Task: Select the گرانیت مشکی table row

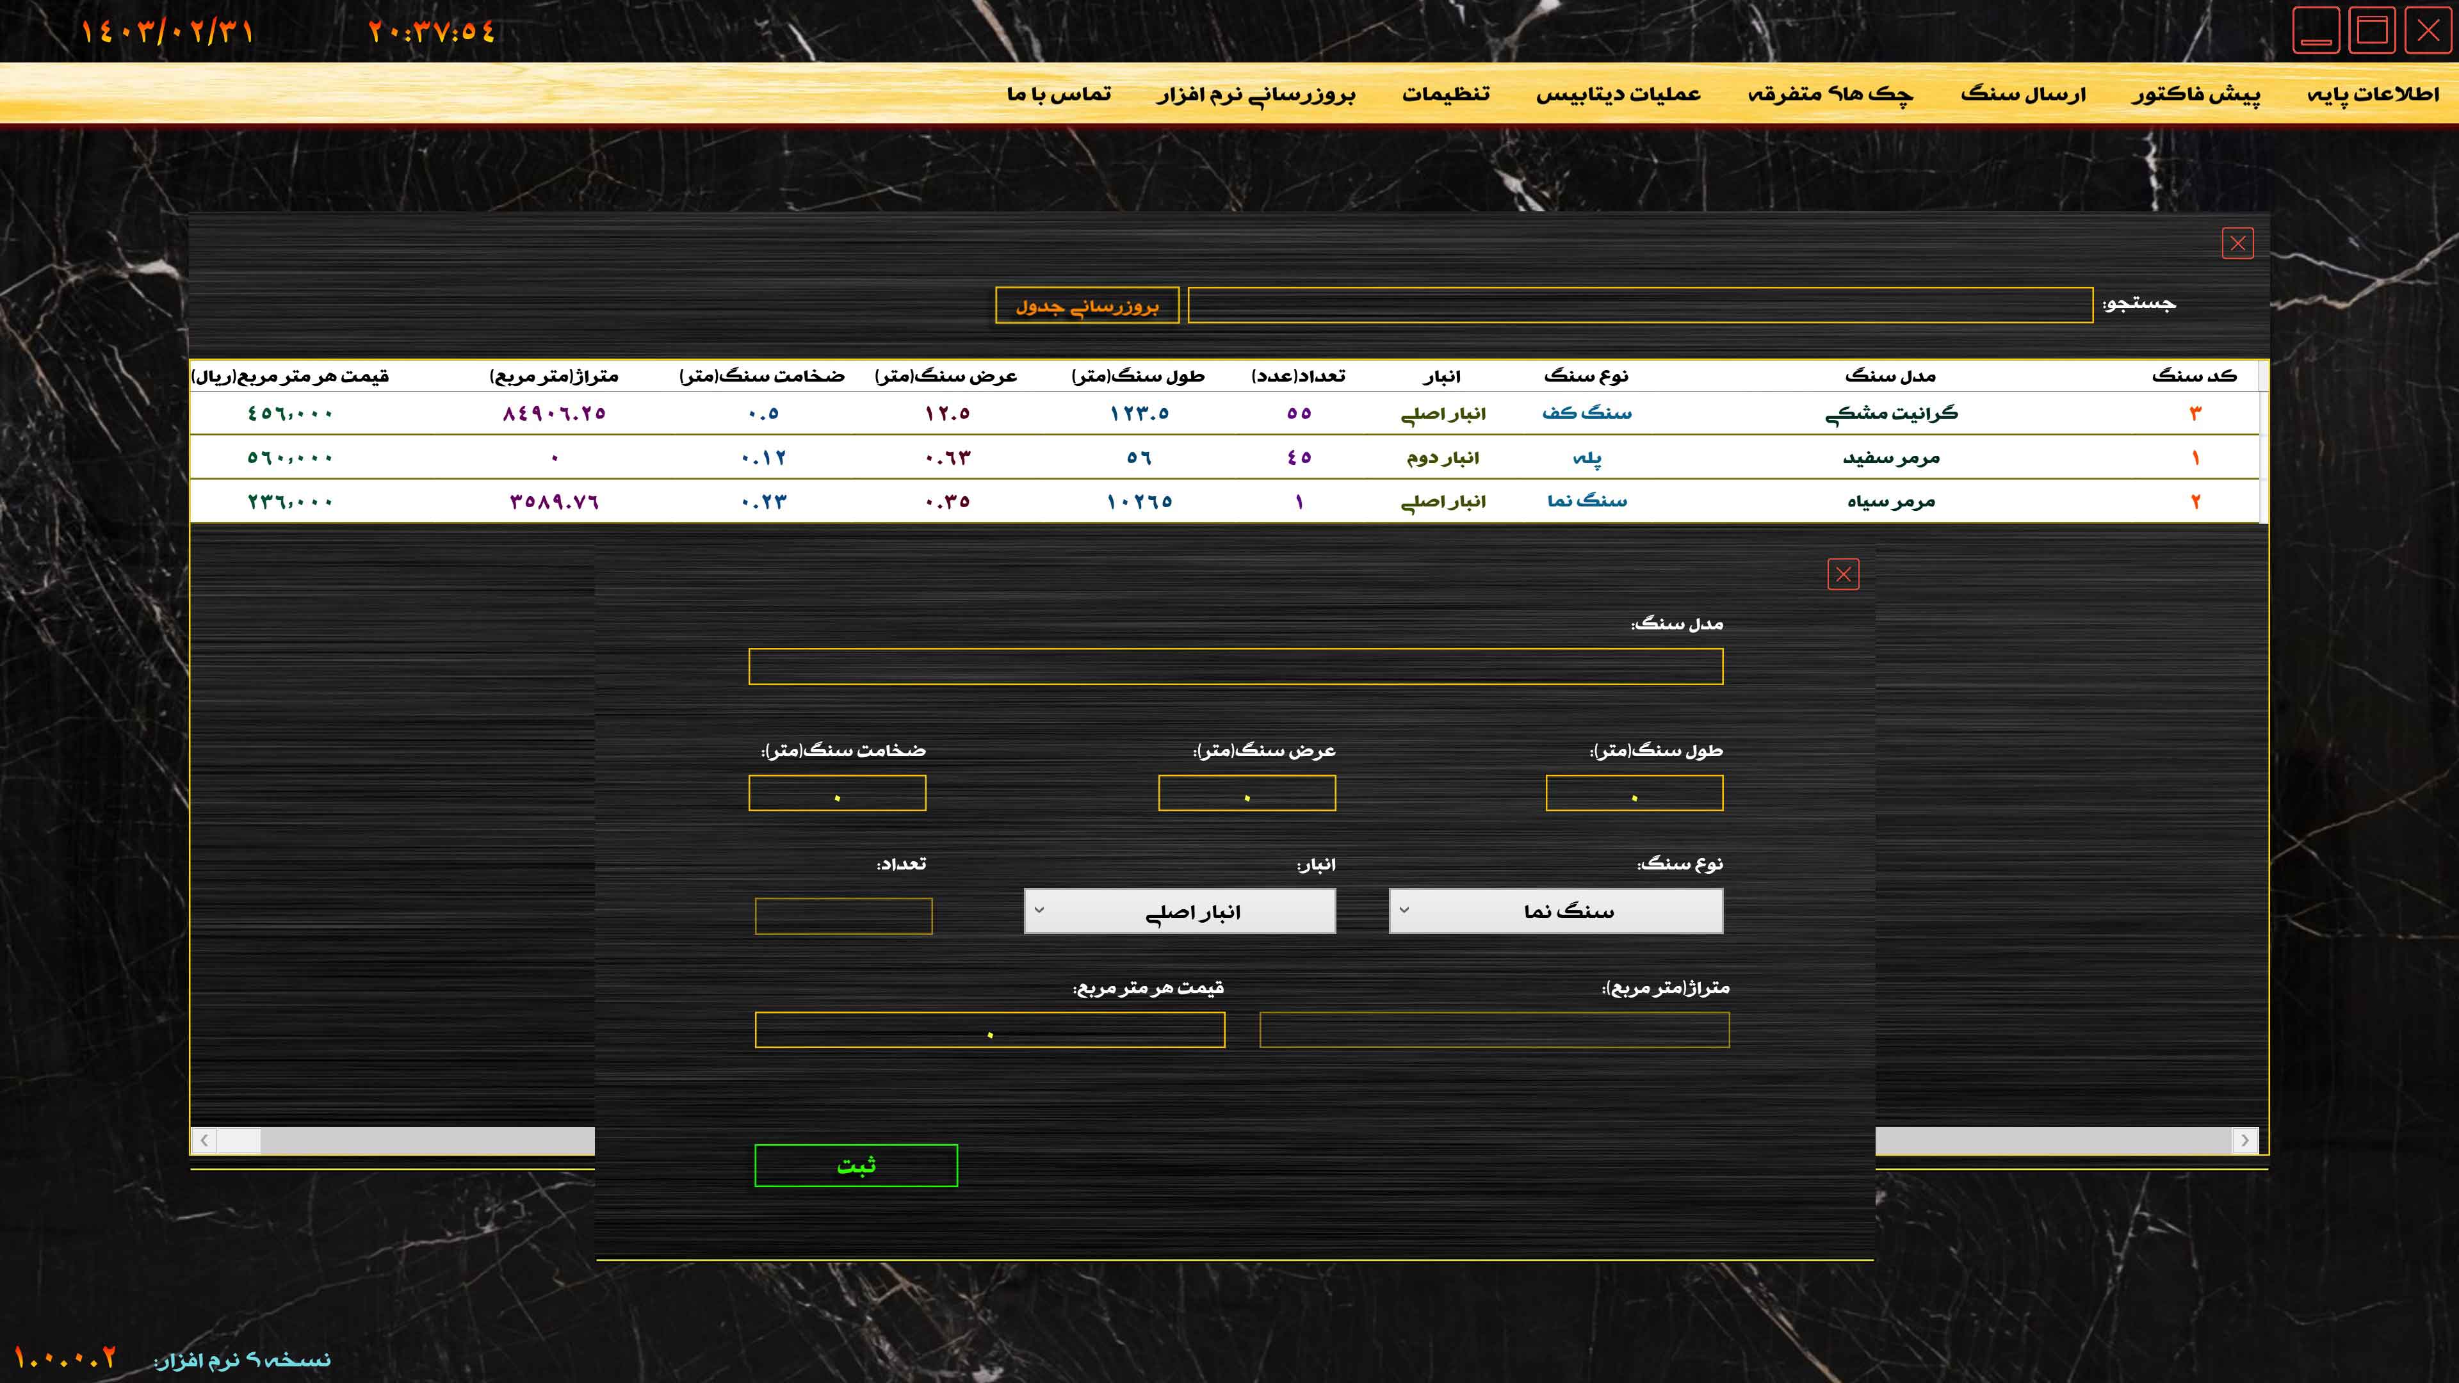Action: pyautogui.click(x=1890, y=413)
